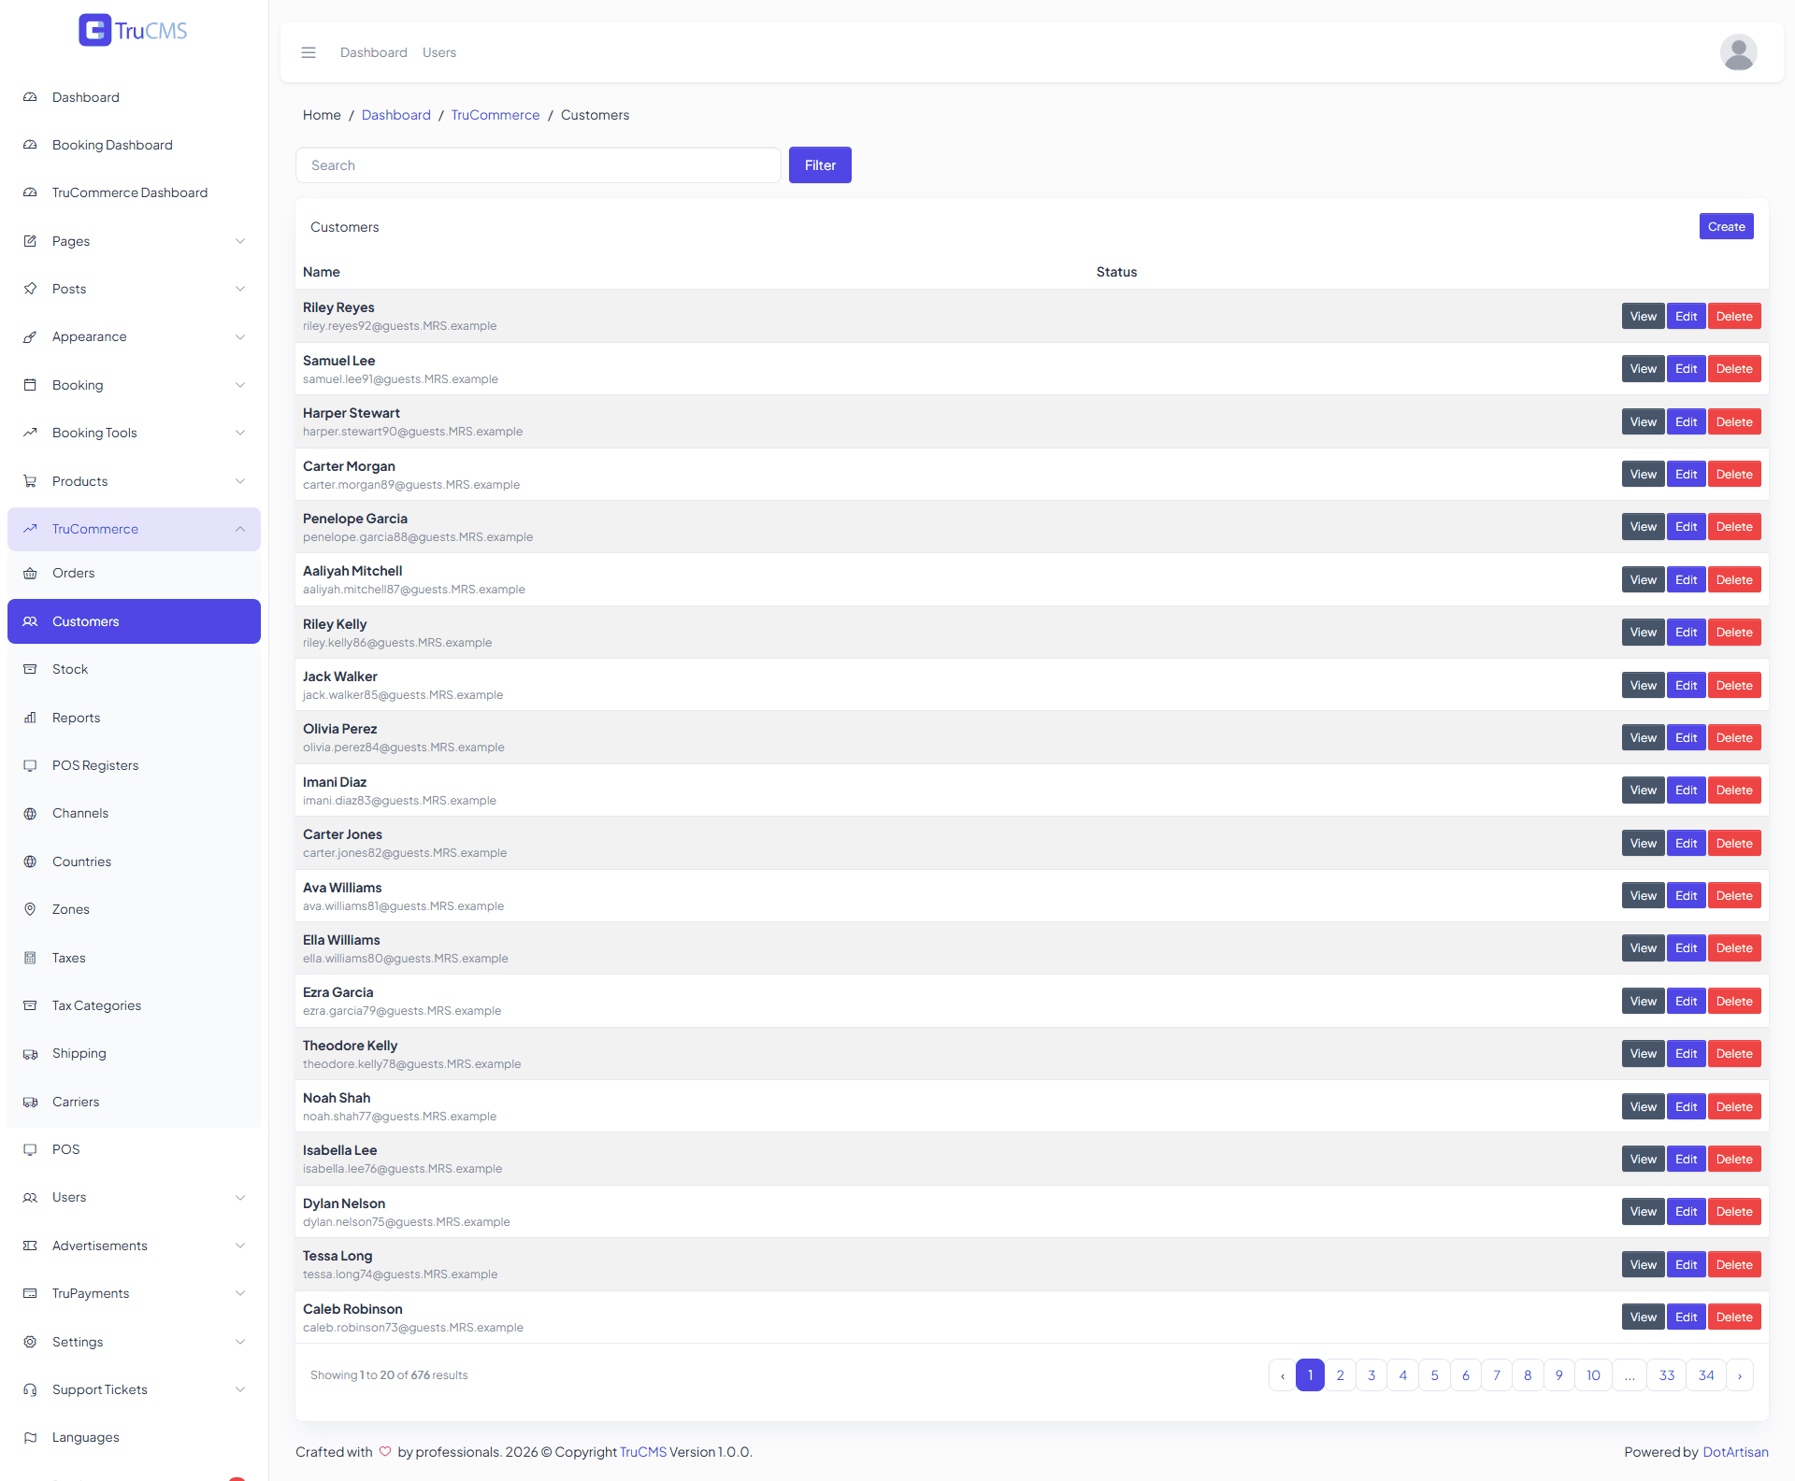Click the Filter button
The height and width of the screenshot is (1481, 1795).
[x=820, y=165]
